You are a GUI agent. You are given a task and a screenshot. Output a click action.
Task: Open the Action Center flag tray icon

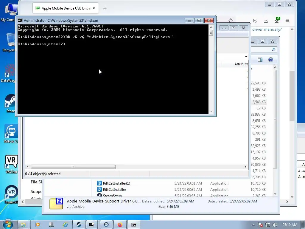[x=261, y=225]
